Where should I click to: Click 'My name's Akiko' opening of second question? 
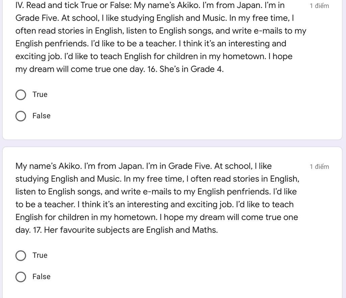(49, 166)
